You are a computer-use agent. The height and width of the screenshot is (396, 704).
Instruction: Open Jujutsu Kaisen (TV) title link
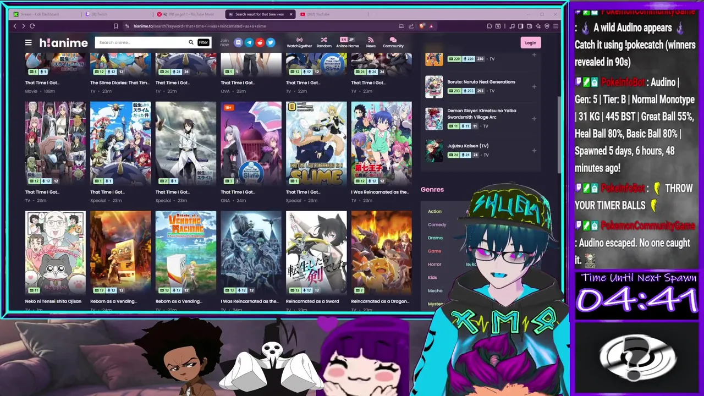point(468,146)
